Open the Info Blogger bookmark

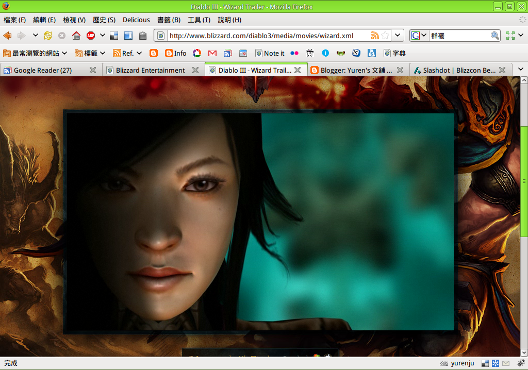pyautogui.click(x=175, y=53)
